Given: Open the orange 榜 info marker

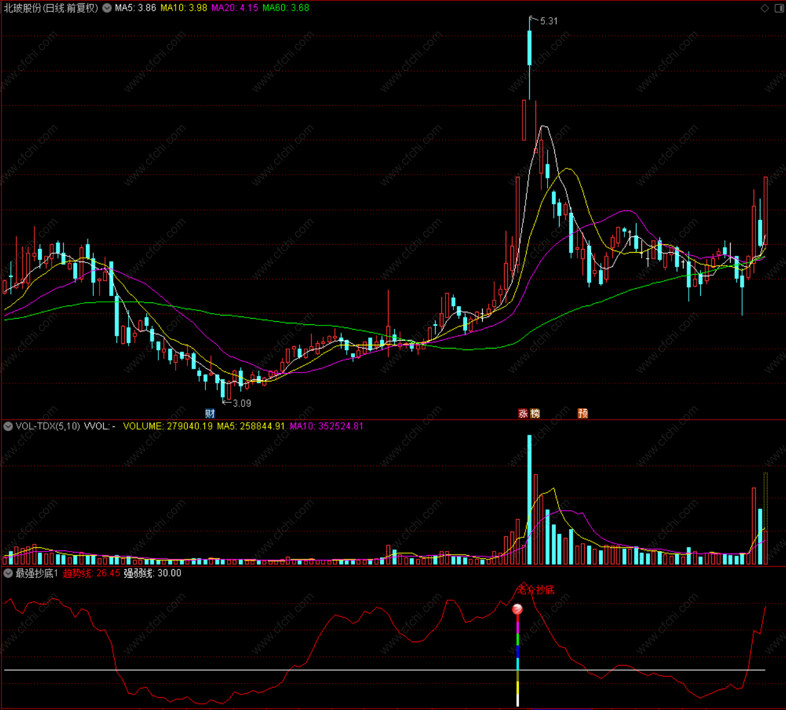Looking at the screenshot, I should click(534, 413).
